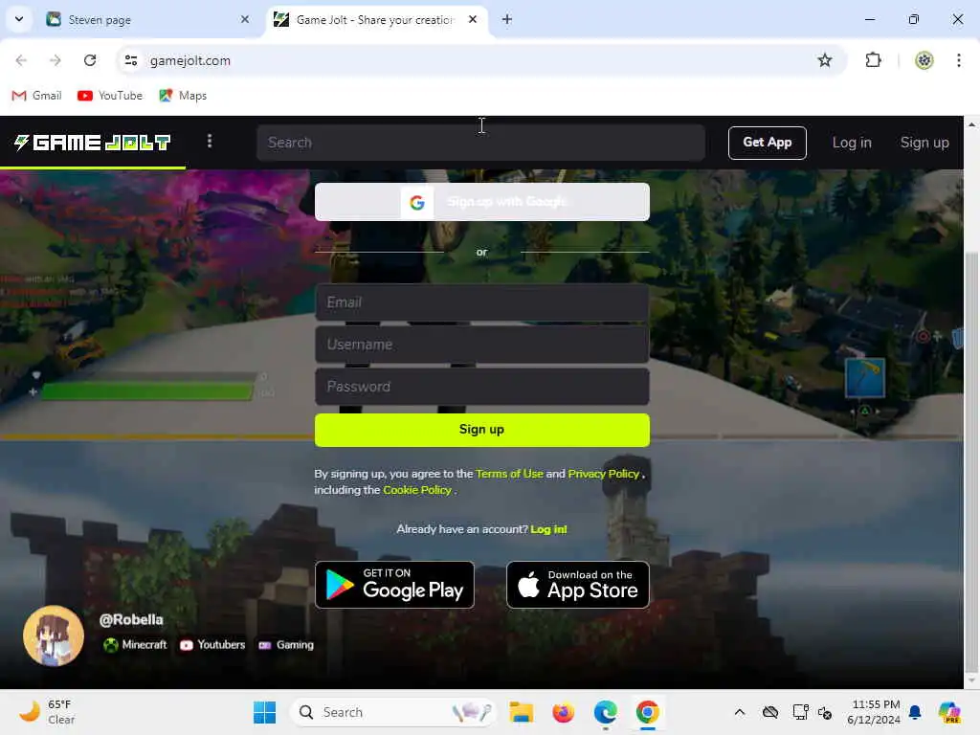Launch Firefox from taskbar

point(563,712)
